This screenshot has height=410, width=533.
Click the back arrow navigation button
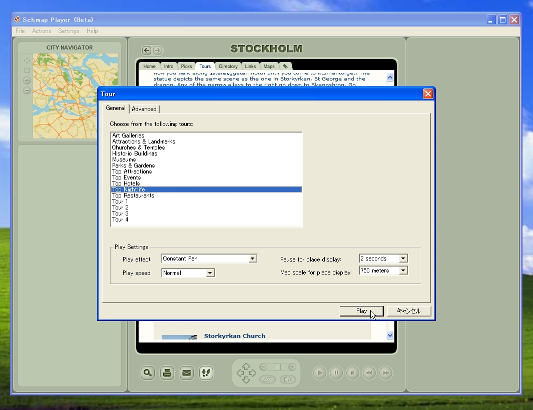pos(147,50)
